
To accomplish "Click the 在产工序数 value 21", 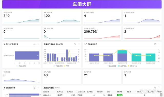I will click(x=86, y=75).
